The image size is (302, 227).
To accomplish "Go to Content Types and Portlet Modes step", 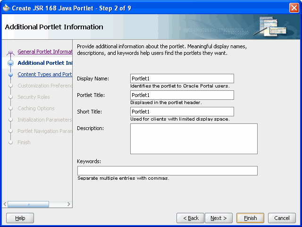I will 45,74.
